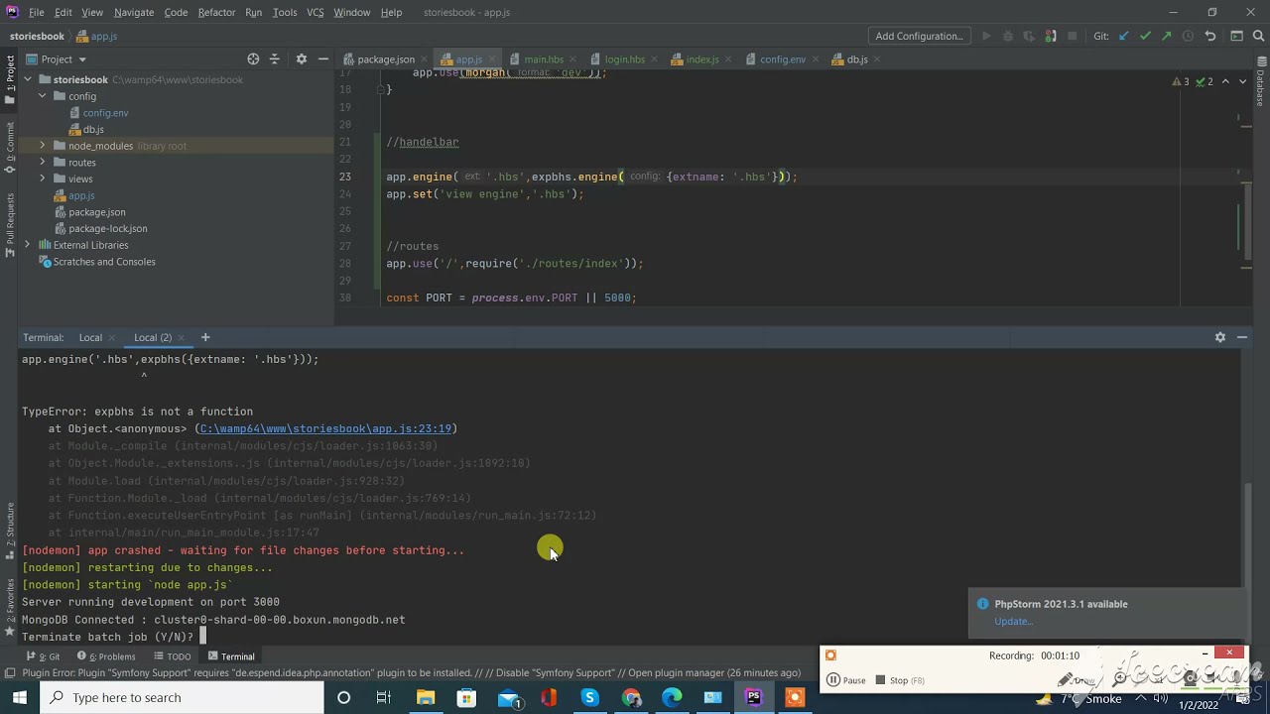The height and width of the screenshot is (714, 1270).
Task: Click the locate file crosshair in Project panel
Action: point(253,59)
